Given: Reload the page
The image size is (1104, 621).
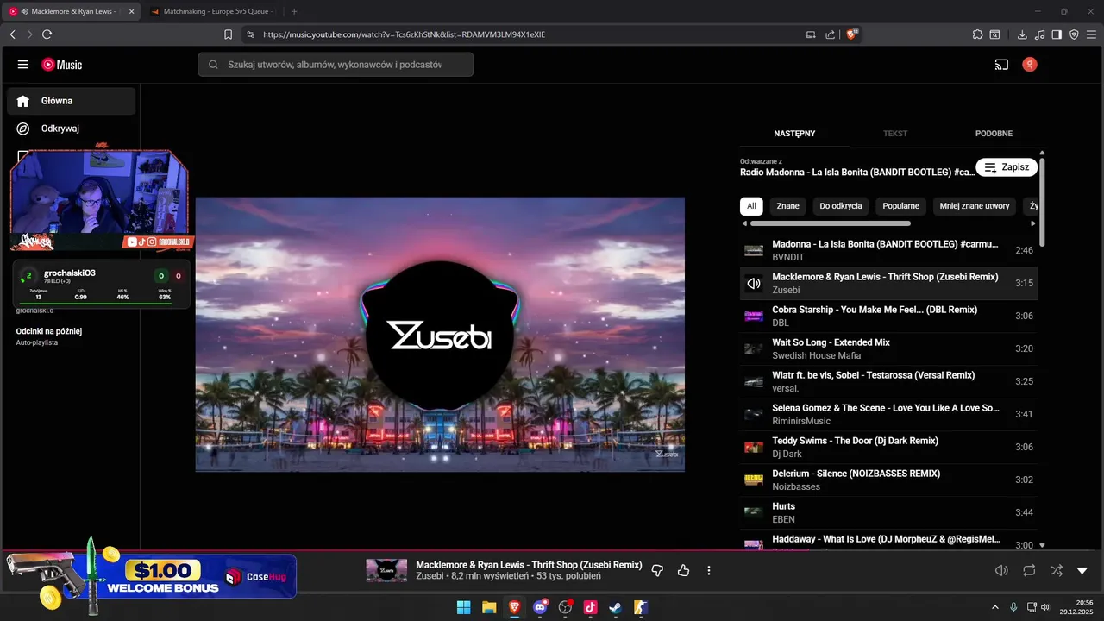Looking at the screenshot, I should coord(47,34).
